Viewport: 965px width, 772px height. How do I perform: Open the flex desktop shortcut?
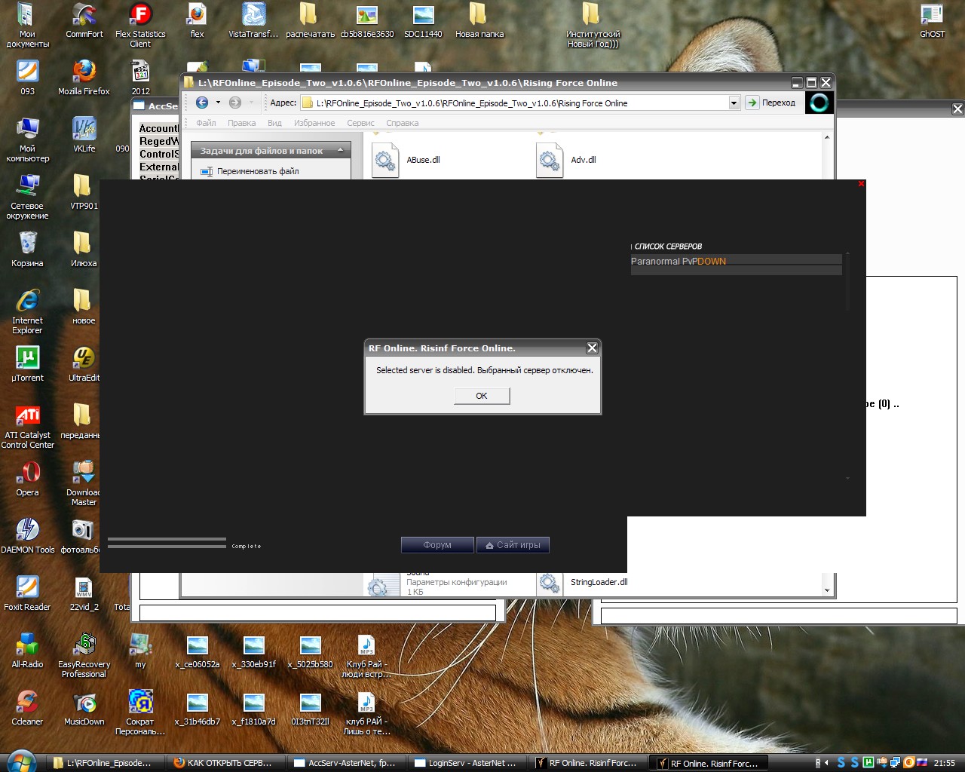coord(197,20)
